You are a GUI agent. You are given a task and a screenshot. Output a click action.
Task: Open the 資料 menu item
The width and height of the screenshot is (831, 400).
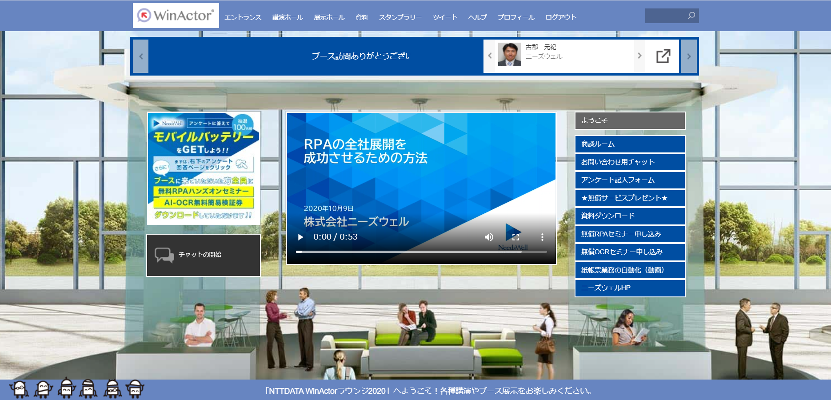coord(362,17)
